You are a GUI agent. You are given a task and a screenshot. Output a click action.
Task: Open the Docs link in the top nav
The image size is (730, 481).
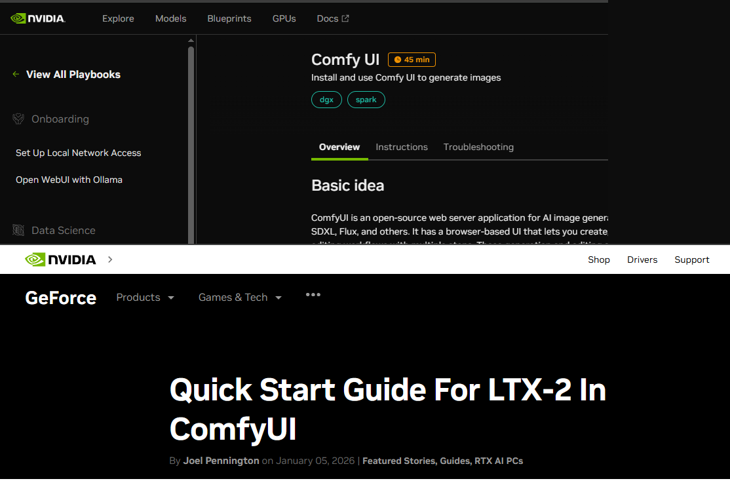tap(332, 18)
